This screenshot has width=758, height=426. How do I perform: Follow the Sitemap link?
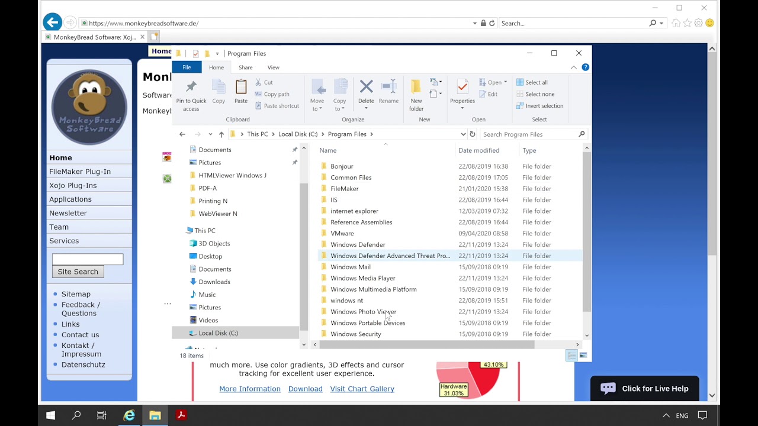[76, 294]
